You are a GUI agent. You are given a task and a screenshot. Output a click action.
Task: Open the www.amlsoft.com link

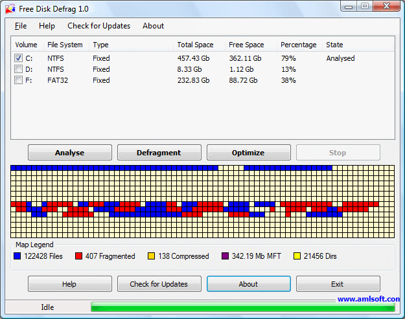click(x=368, y=299)
